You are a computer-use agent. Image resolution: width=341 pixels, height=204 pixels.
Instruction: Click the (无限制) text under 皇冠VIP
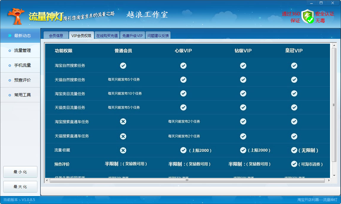pos(308,150)
